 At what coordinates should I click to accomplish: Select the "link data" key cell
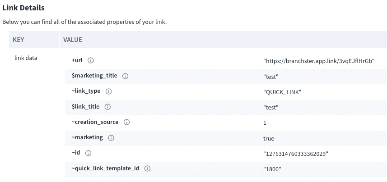click(25, 58)
